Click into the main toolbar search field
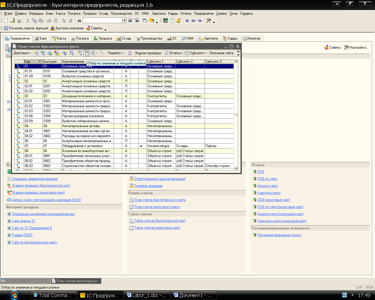 [x=103, y=21]
